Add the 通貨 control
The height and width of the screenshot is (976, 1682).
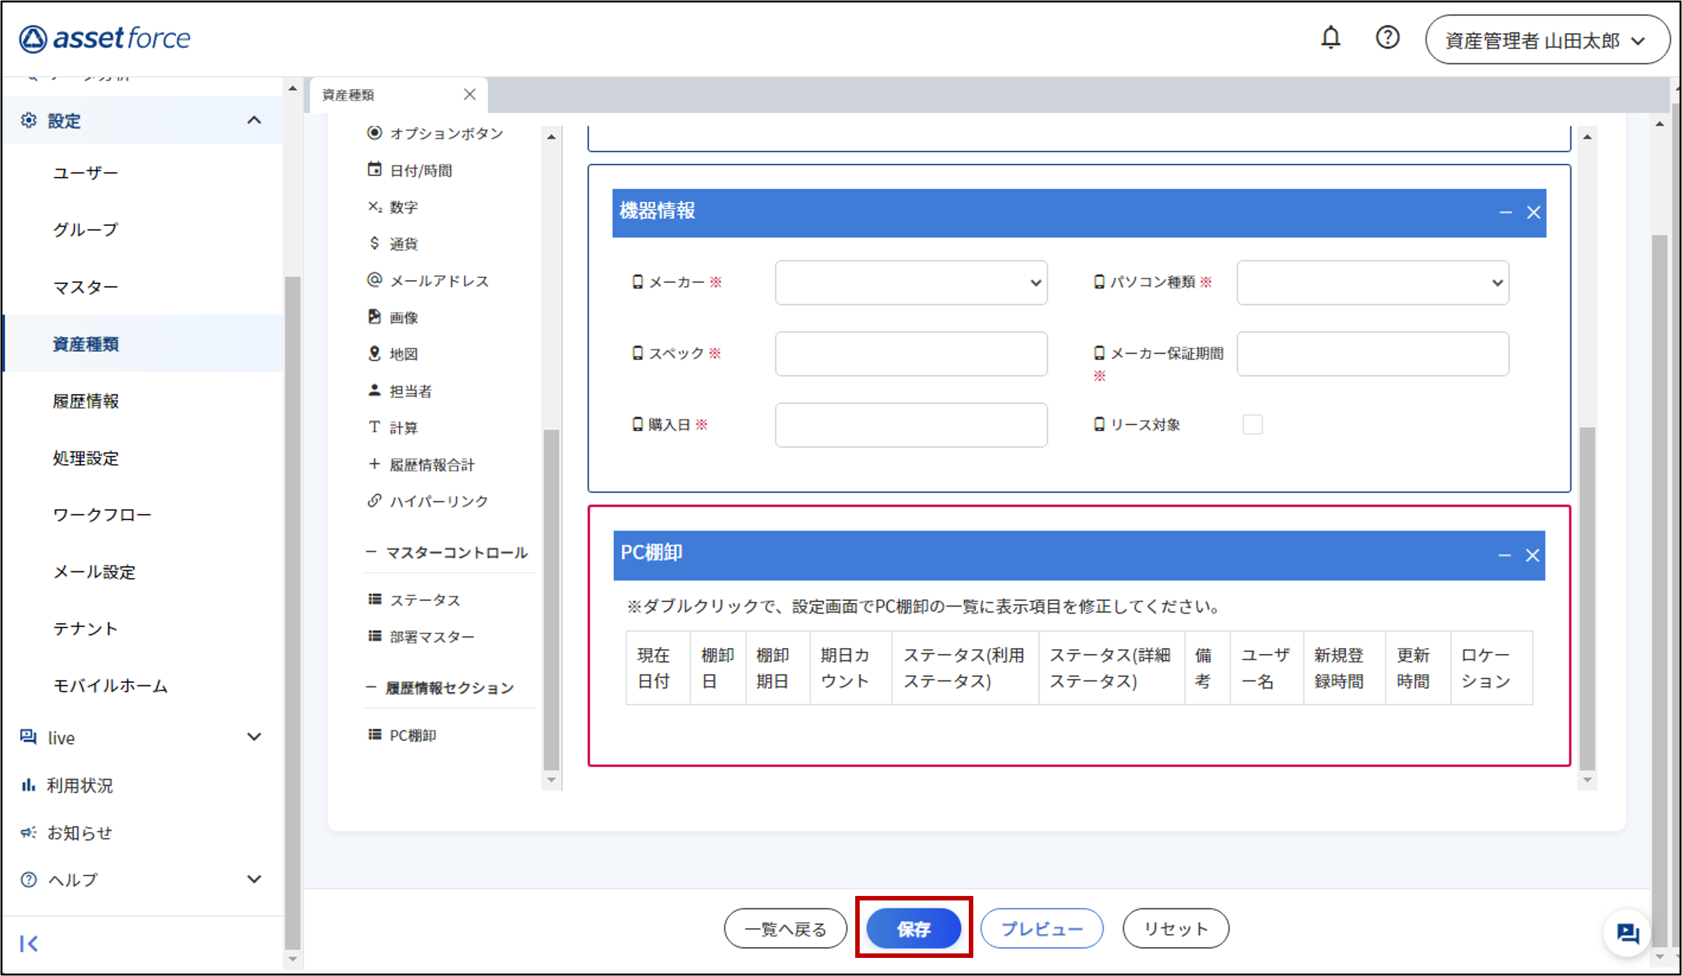pyautogui.click(x=393, y=243)
